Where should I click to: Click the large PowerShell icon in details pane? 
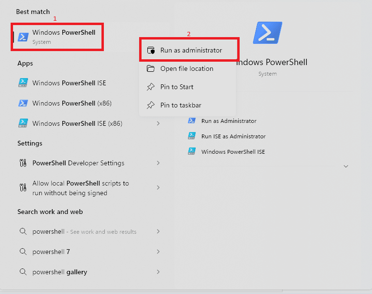(x=267, y=33)
